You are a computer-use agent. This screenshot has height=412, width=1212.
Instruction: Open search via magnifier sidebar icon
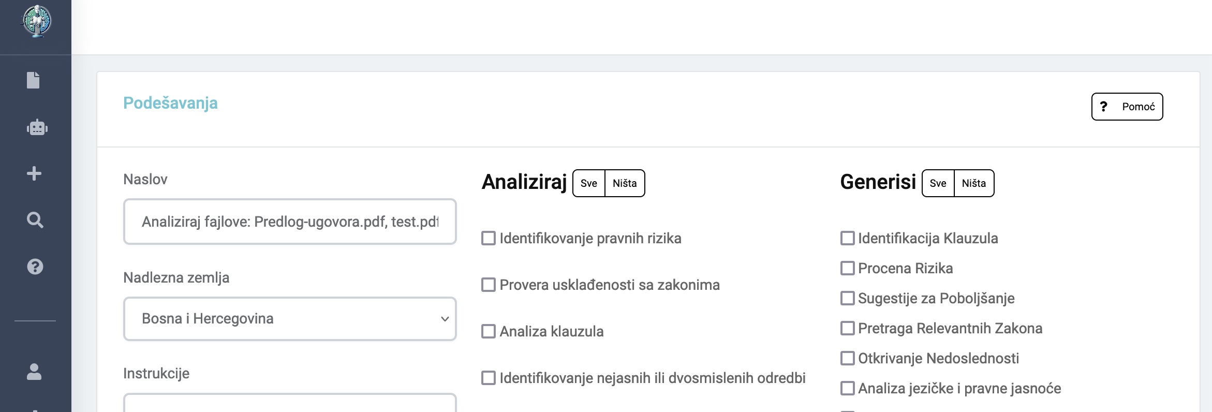[x=35, y=220]
